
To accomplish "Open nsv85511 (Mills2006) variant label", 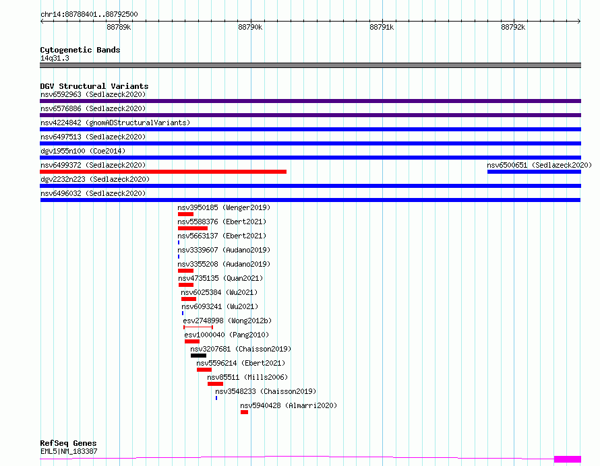I will click(x=247, y=377).
